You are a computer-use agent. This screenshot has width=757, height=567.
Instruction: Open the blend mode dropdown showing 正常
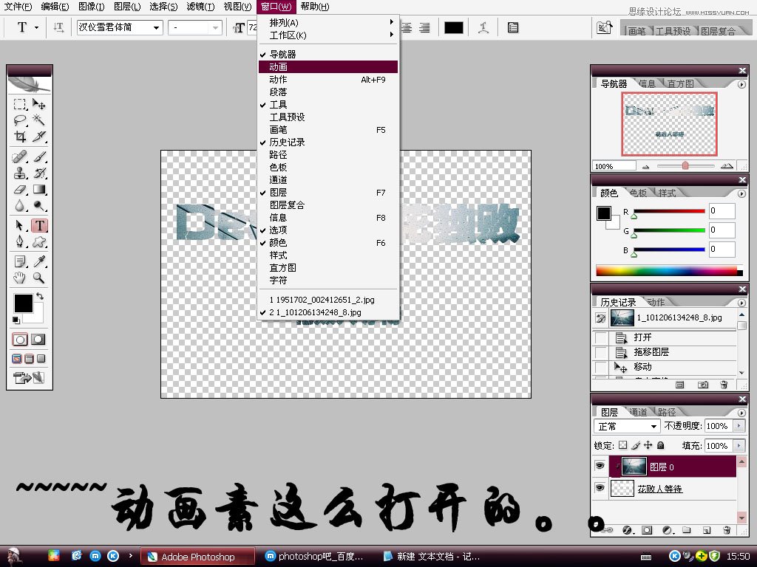pyautogui.click(x=626, y=427)
